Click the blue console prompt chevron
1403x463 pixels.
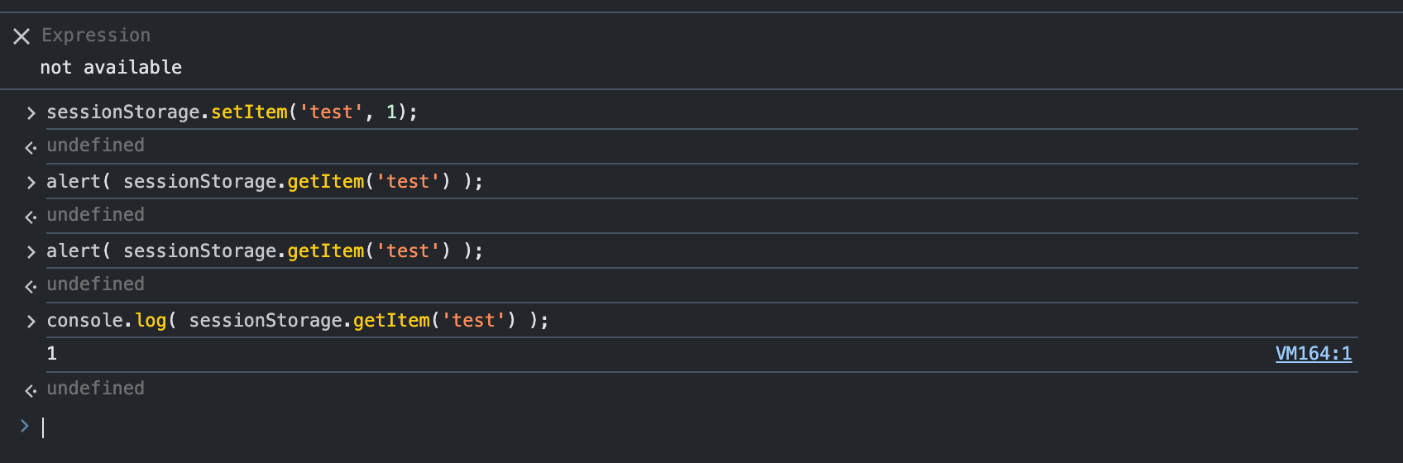(x=25, y=426)
